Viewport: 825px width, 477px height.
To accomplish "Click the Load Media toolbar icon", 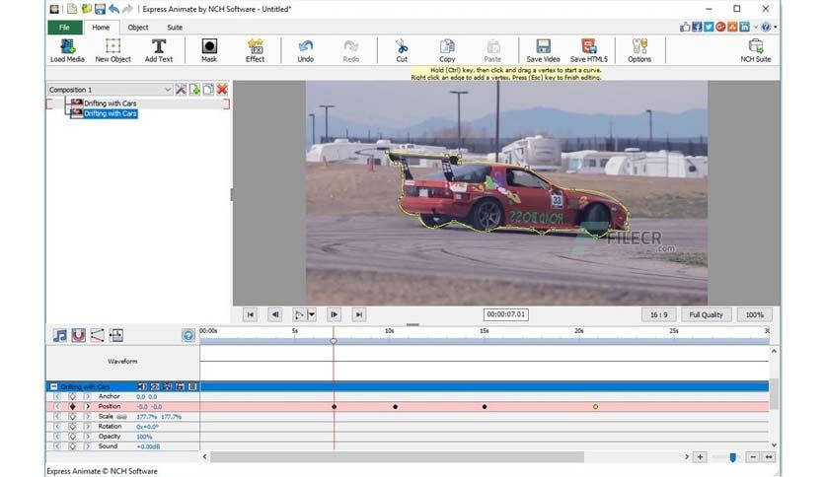I will pyautogui.click(x=67, y=50).
